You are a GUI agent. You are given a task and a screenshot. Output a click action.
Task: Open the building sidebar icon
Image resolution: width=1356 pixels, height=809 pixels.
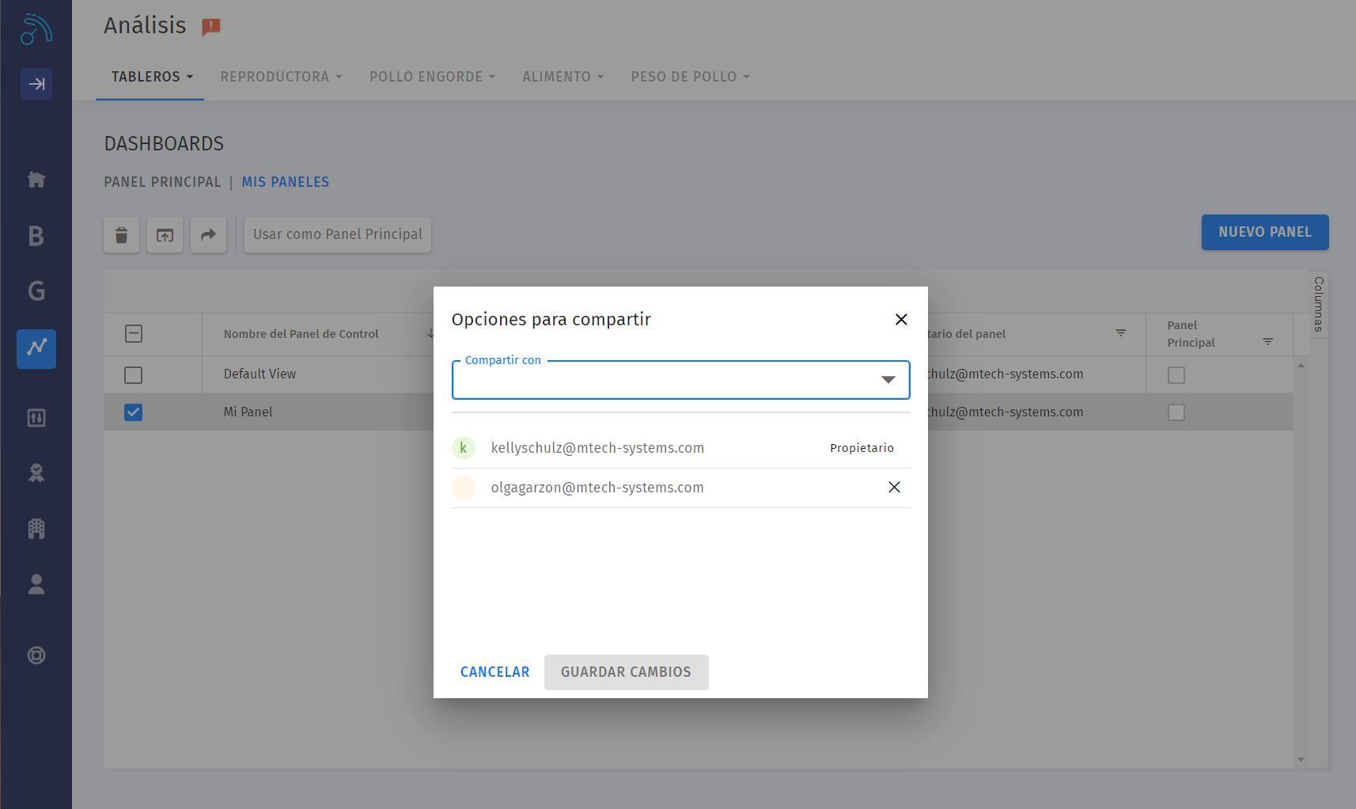click(x=36, y=529)
